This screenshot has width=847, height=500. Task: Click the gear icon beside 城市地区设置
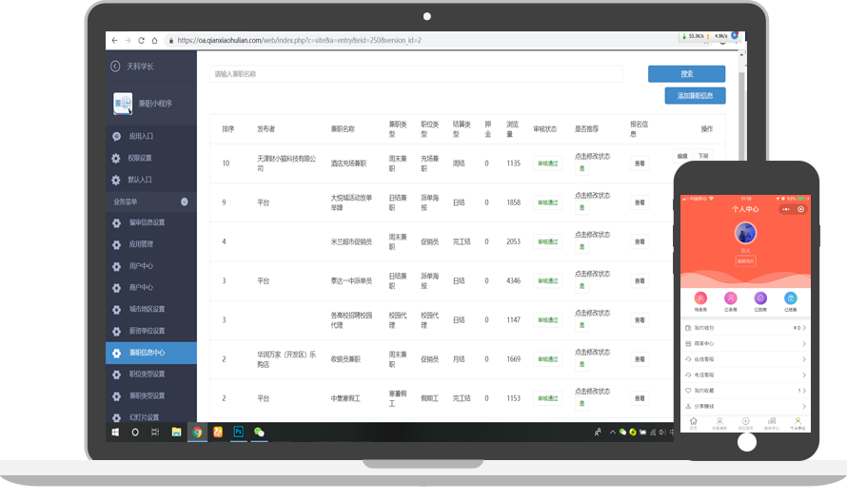(116, 310)
